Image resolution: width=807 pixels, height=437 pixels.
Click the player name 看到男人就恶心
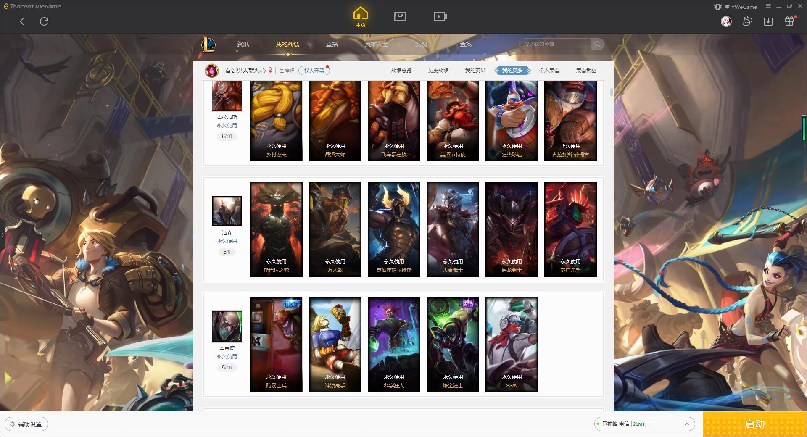click(x=245, y=71)
